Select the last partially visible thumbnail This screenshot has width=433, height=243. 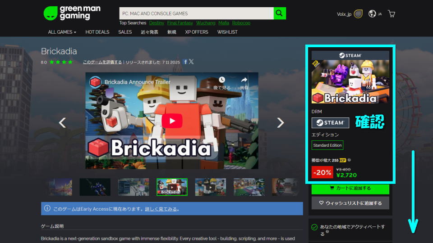click(x=285, y=187)
